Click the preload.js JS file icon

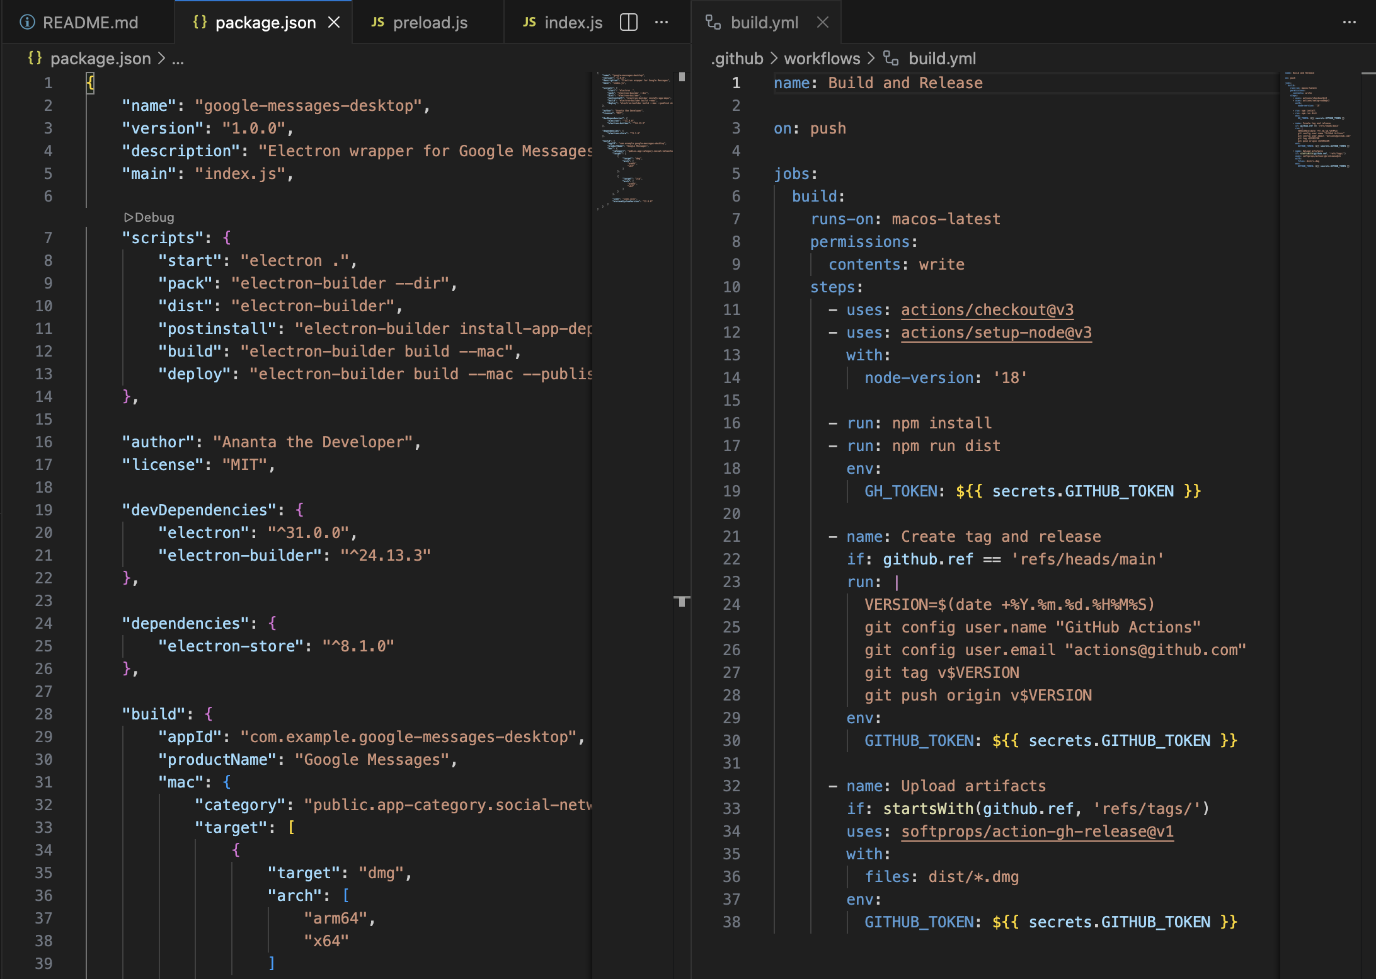point(377,23)
